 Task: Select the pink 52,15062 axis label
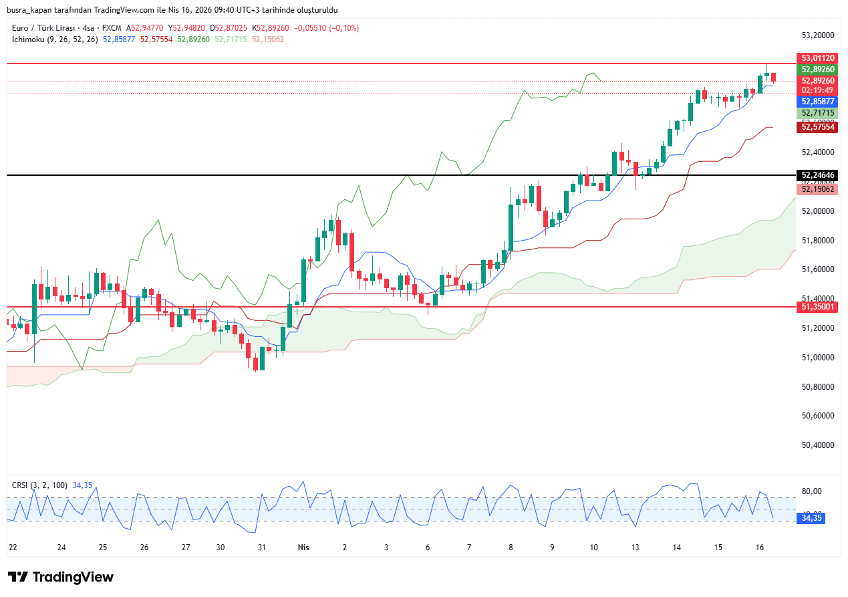[x=818, y=189]
